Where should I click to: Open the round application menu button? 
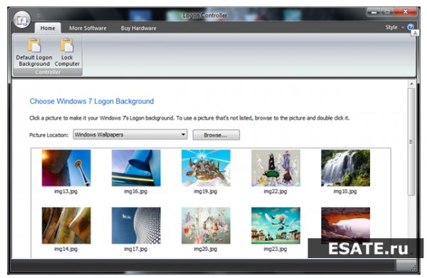(x=22, y=20)
